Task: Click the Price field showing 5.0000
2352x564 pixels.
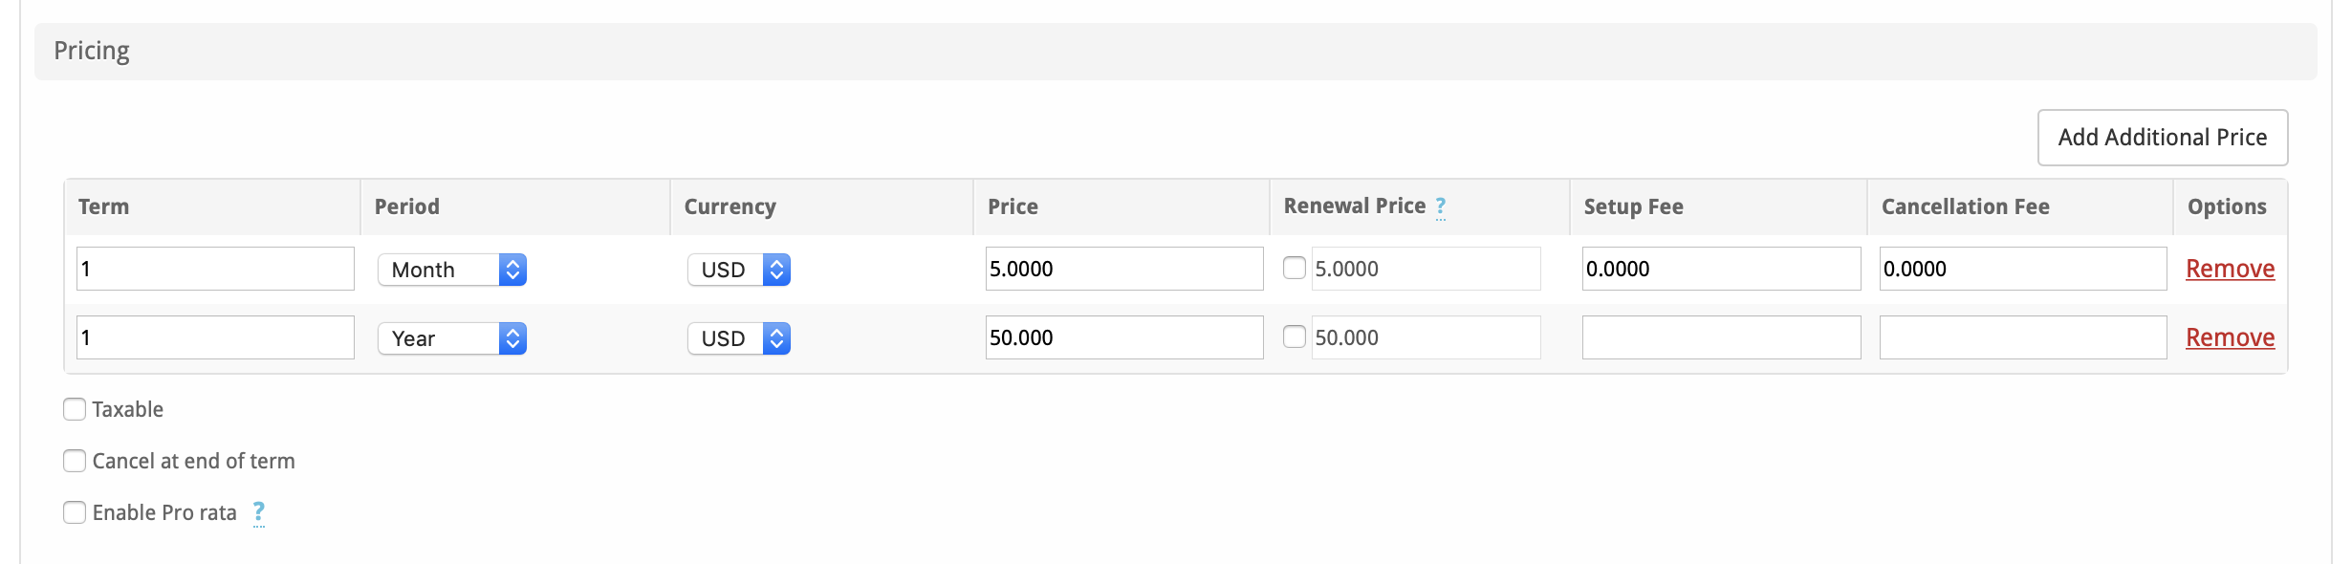Action: click(x=1123, y=269)
